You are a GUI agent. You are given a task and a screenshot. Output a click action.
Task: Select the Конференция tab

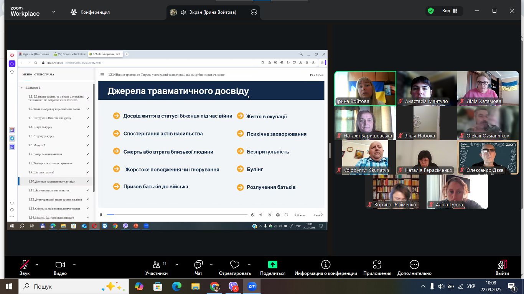pos(91,12)
